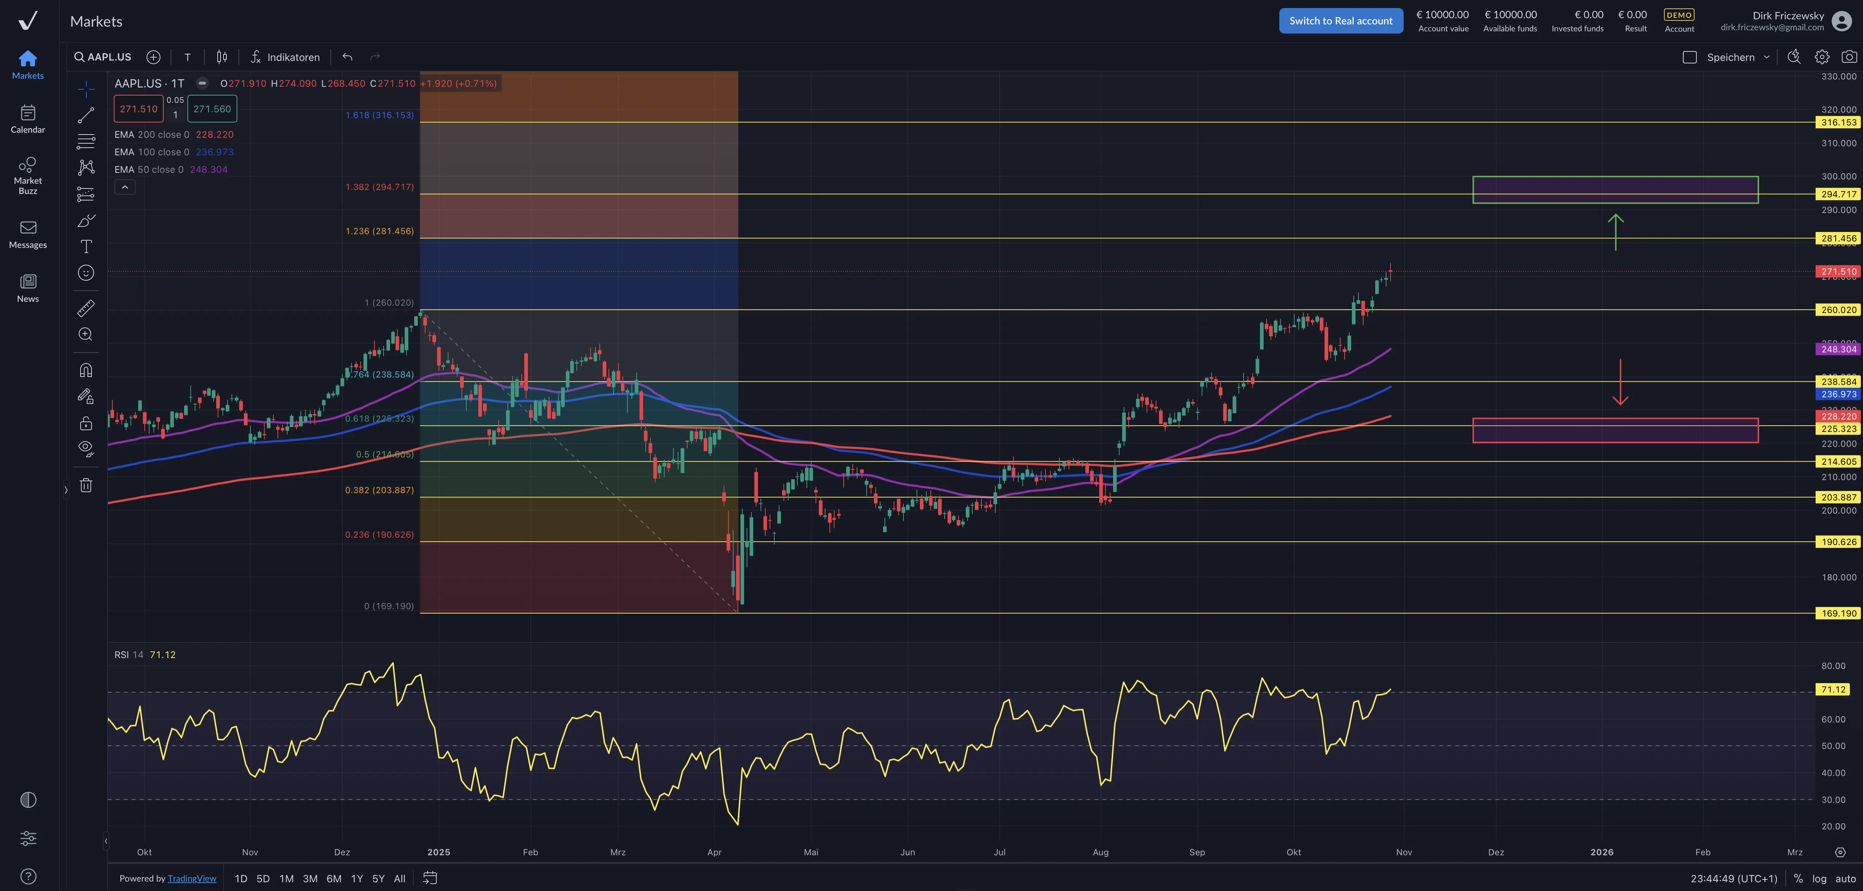The width and height of the screenshot is (1863, 891).
Task: Select the 6M time range
Action: pyautogui.click(x=333, y=879)
